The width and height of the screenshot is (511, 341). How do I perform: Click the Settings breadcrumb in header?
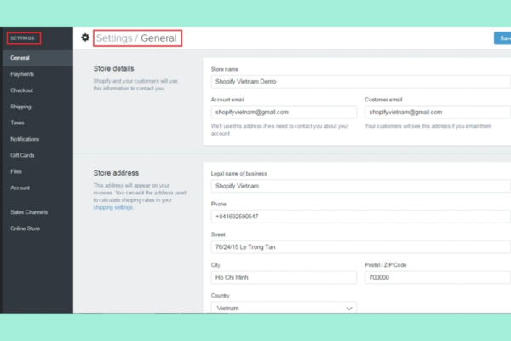pyautogui.click(x=114, y=38)
